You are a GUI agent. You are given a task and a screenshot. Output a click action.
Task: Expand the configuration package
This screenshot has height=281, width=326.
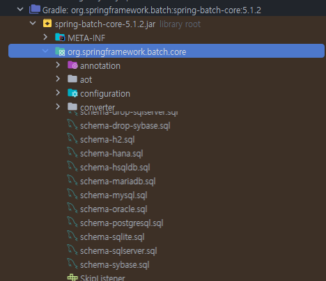click(x=58, y=93)
